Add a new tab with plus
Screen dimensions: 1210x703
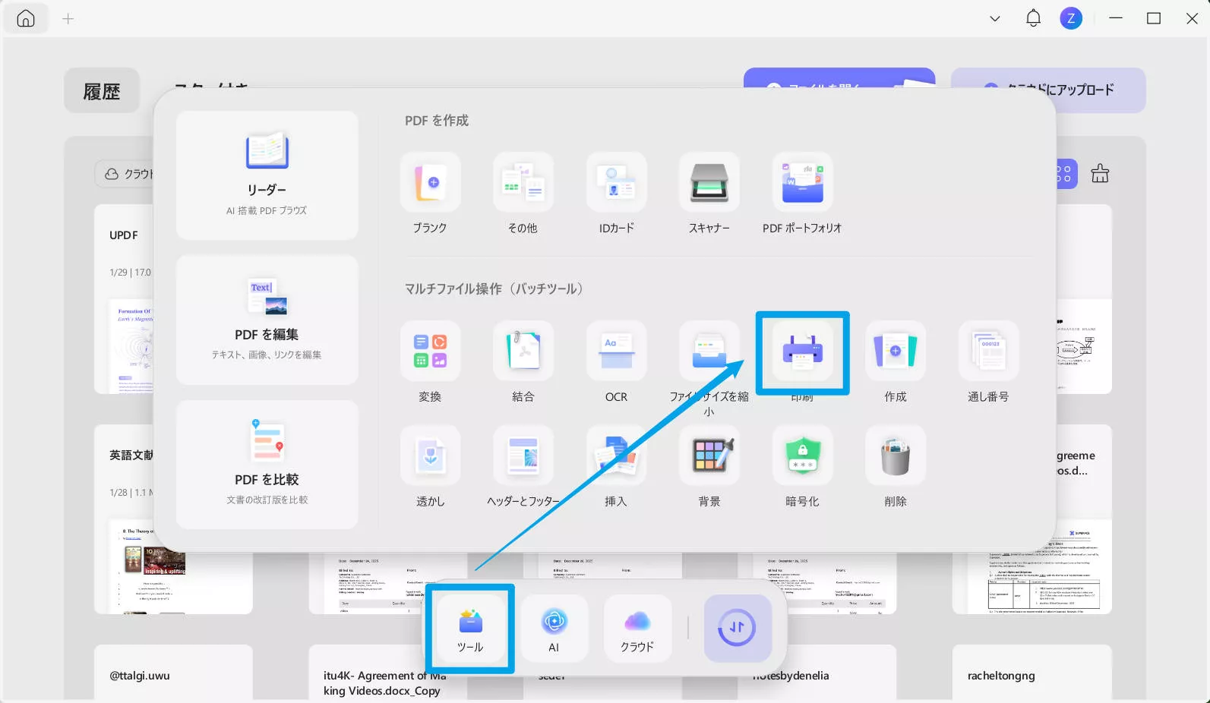(68, 18)
